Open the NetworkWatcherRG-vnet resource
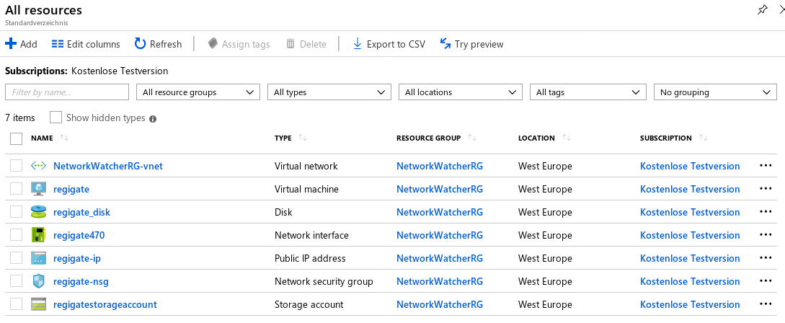This screenshot has width=785, height=323. point(108,166)
